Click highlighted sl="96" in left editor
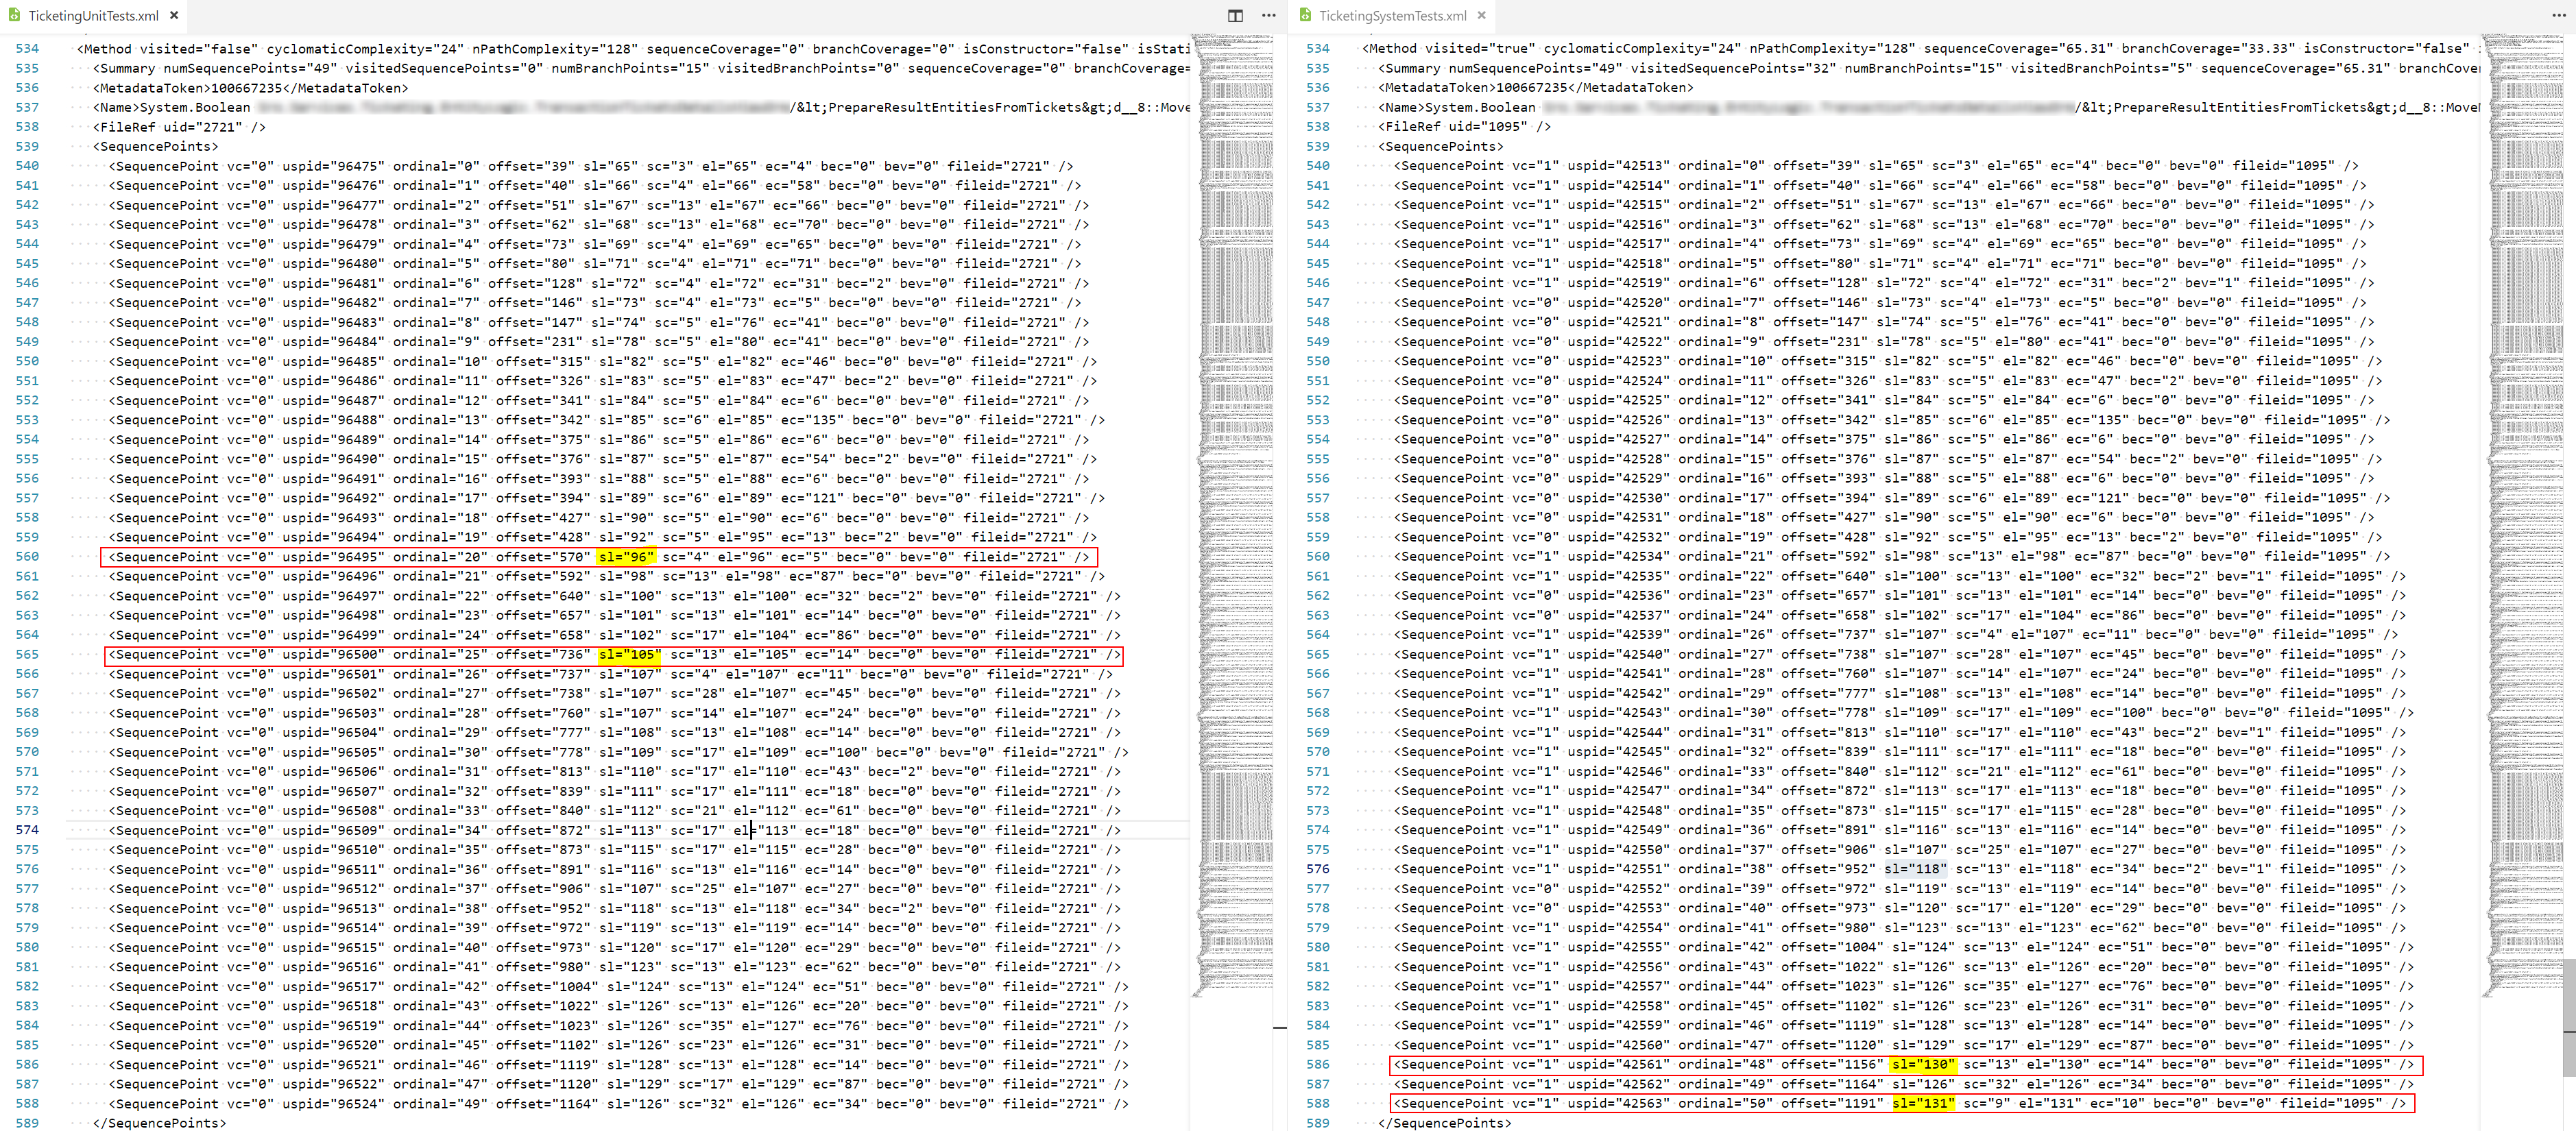 [626, 557]
